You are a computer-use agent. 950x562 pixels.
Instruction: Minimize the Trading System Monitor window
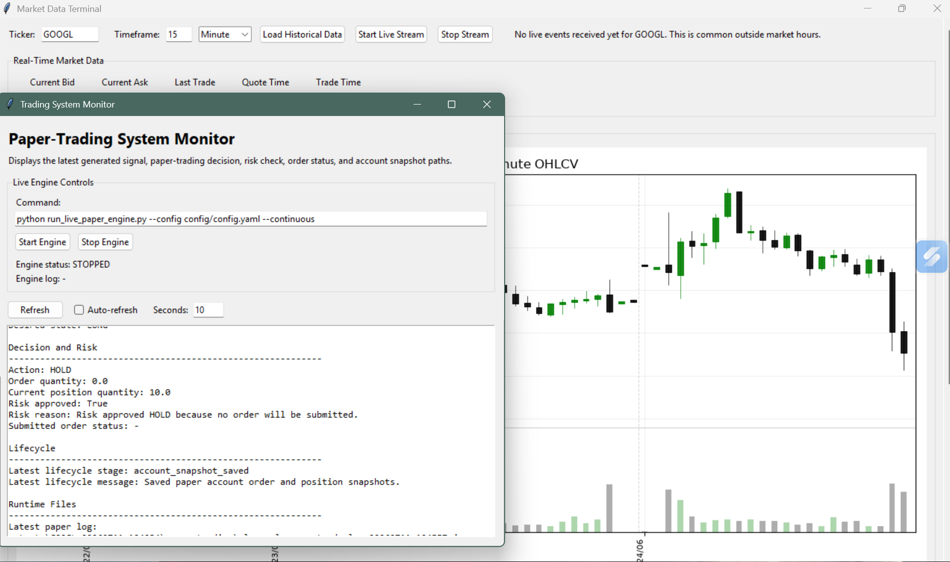tap(417, 104)
